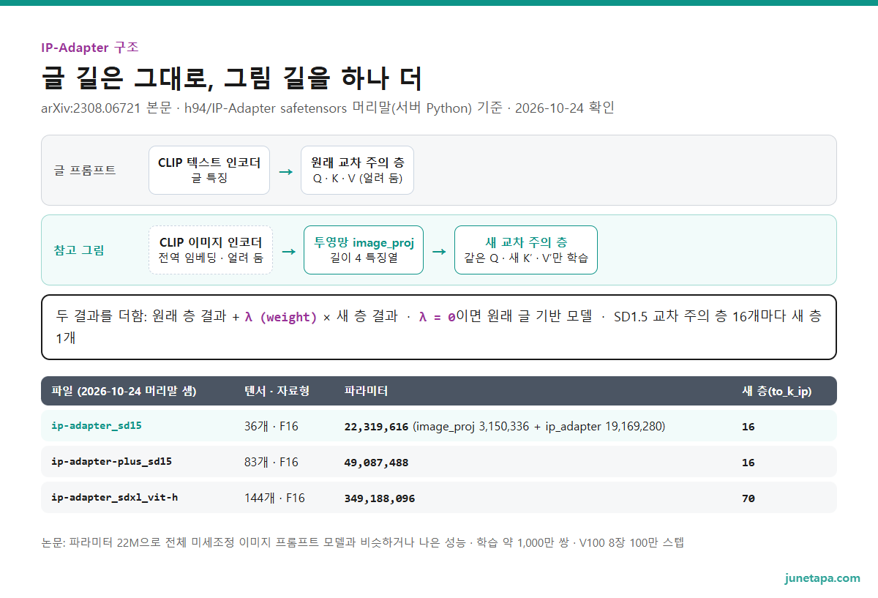The width and height of the screenshot is (878, 598).
Task: Select the '새 교차 주의 층' box
Action: click(526, 250)
